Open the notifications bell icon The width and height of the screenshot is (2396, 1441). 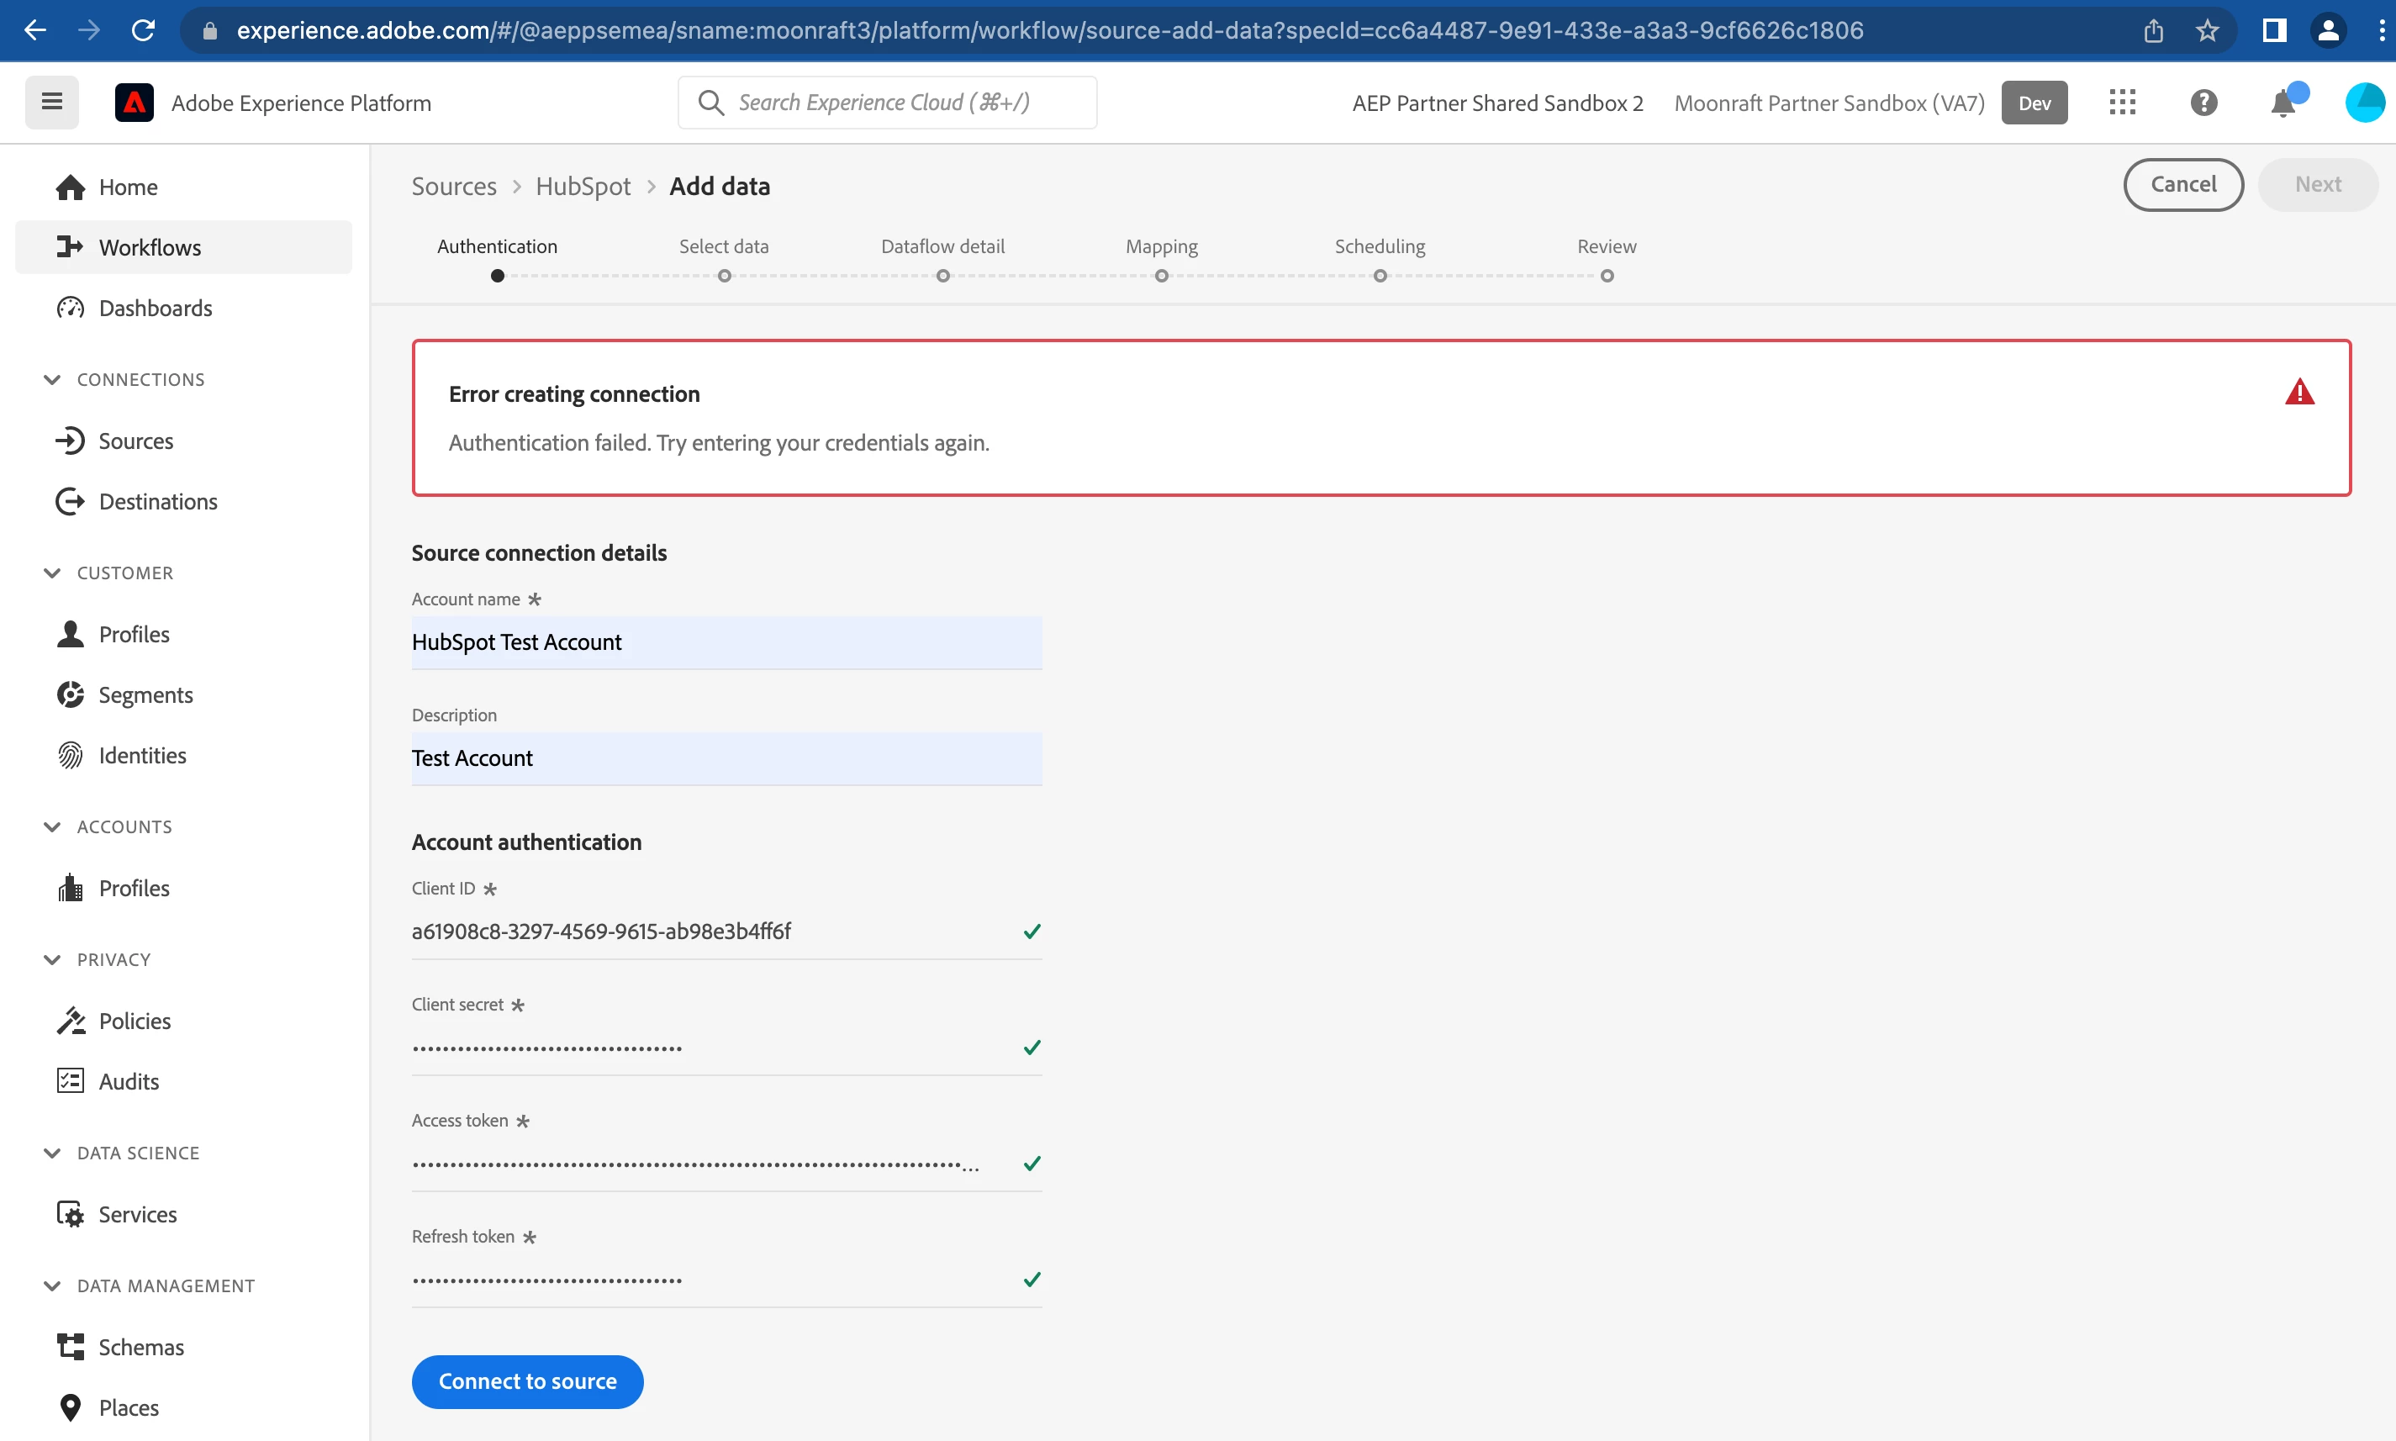coord(2283,103)
